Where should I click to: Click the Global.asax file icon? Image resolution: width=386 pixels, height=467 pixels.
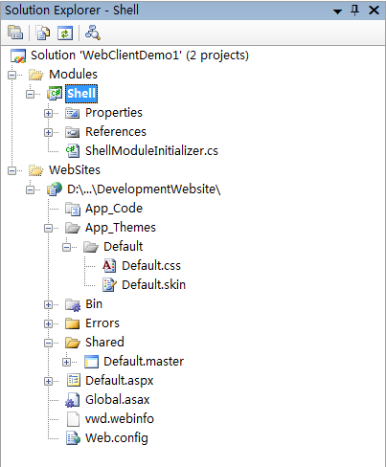click(73, 400)
